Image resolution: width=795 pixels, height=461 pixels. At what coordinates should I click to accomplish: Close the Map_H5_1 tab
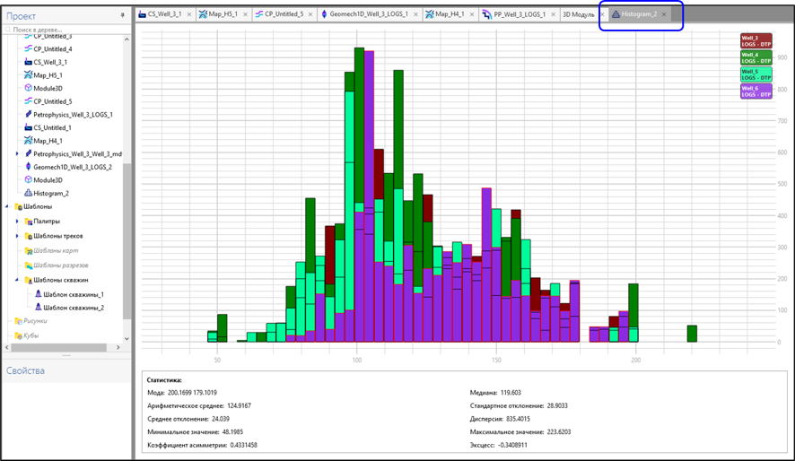(245, 14)
